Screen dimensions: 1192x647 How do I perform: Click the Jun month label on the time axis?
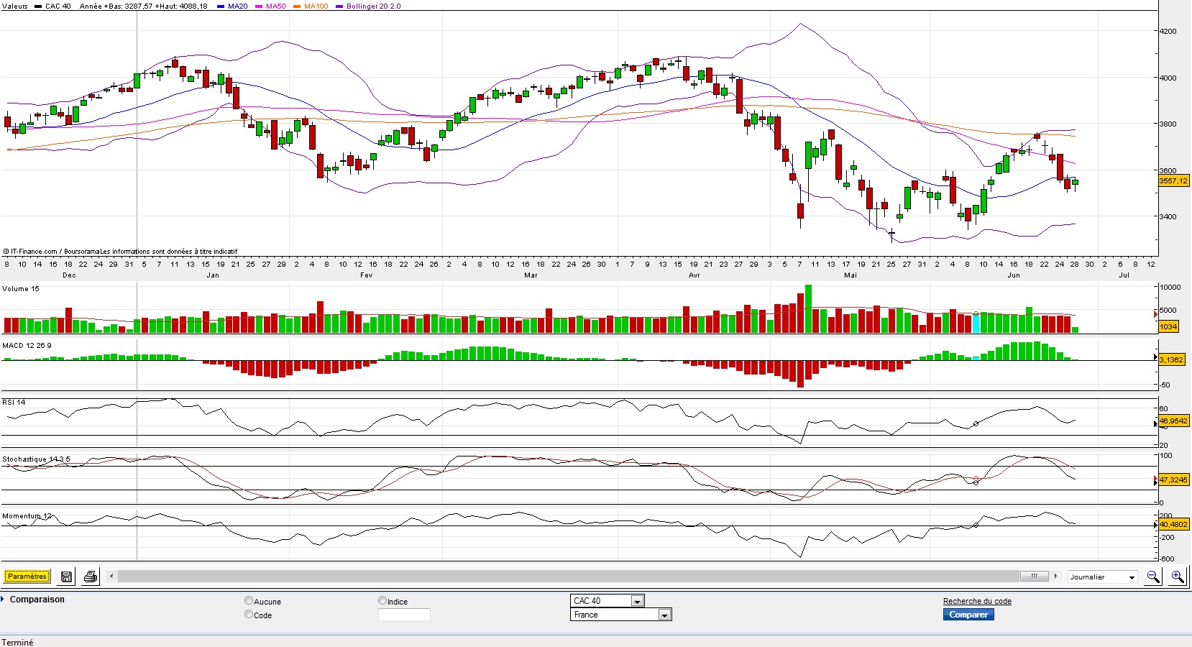coord(1014,275)
